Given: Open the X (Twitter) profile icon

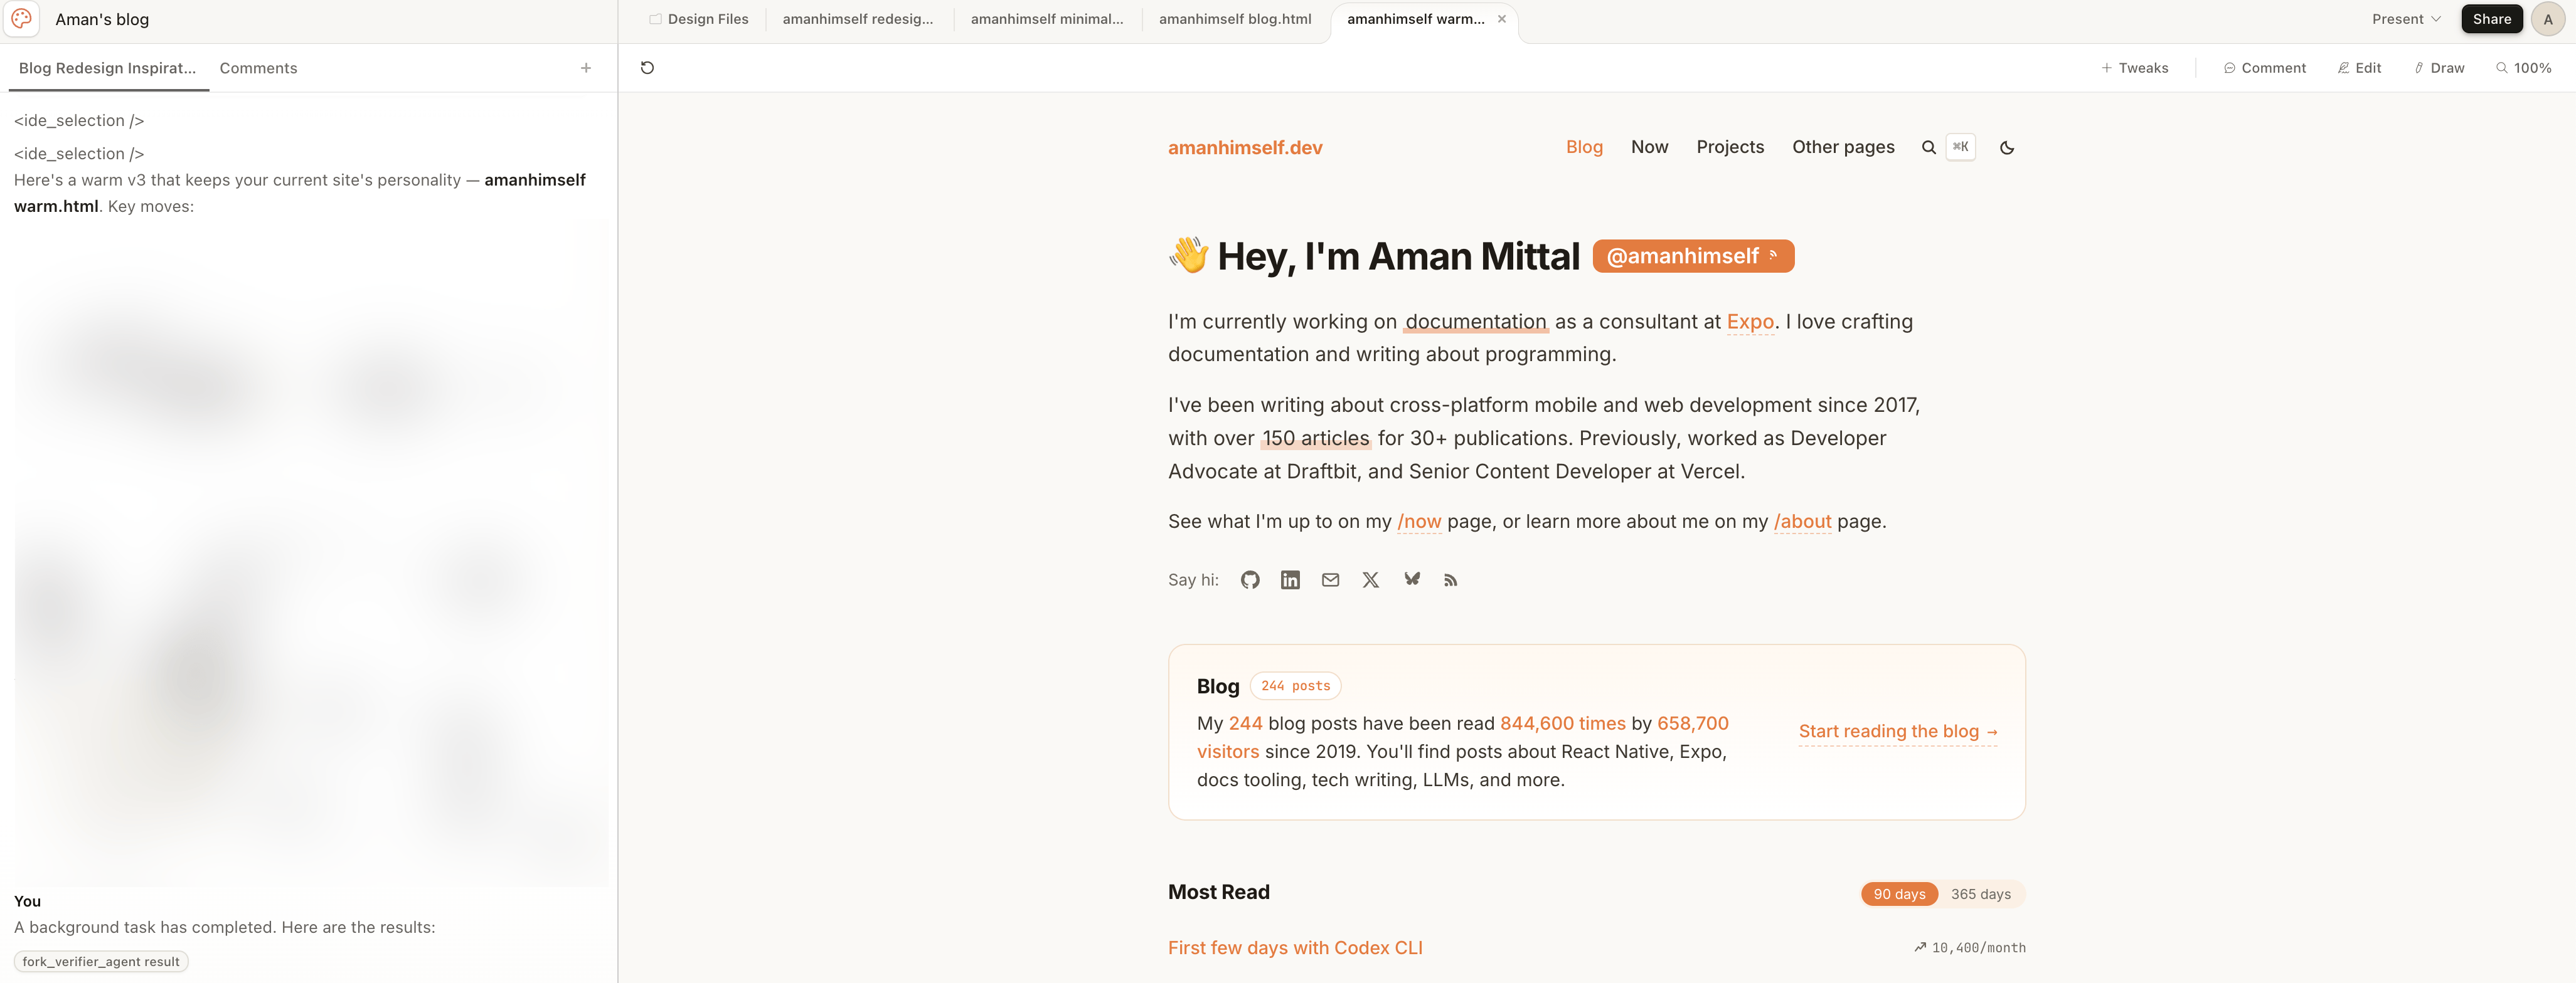Looking at the screenshot, I should [1370, 581].
